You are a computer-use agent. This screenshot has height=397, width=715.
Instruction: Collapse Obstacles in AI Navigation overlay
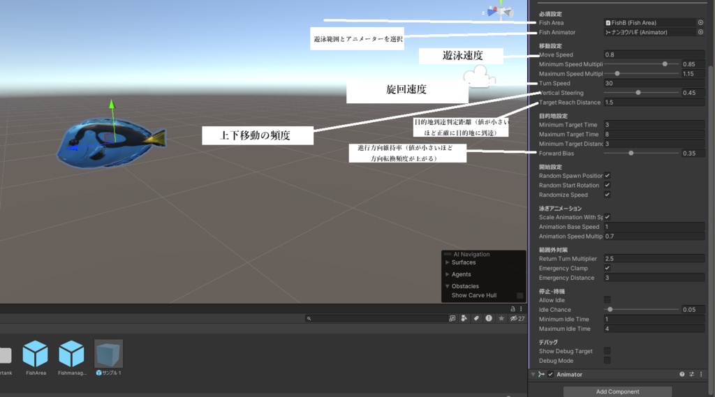point(448,286)
